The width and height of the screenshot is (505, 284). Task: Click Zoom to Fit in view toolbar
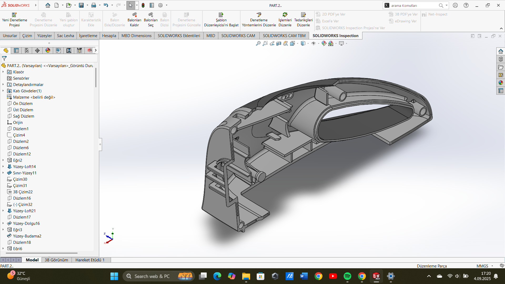258,43
